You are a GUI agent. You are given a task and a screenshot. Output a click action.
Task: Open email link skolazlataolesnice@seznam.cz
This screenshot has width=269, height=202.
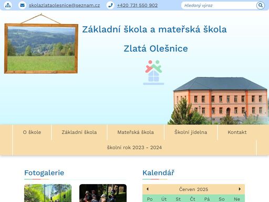(65, 5)
